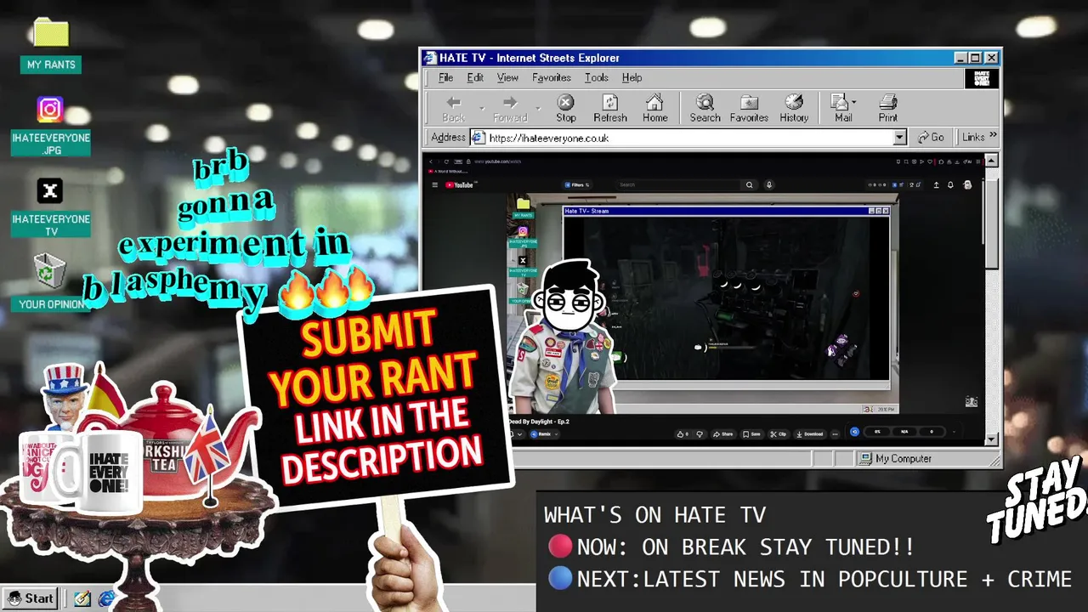Click the YouTube search magnifier button
This screenshot has height=612, width=1088.
[750, 184]
